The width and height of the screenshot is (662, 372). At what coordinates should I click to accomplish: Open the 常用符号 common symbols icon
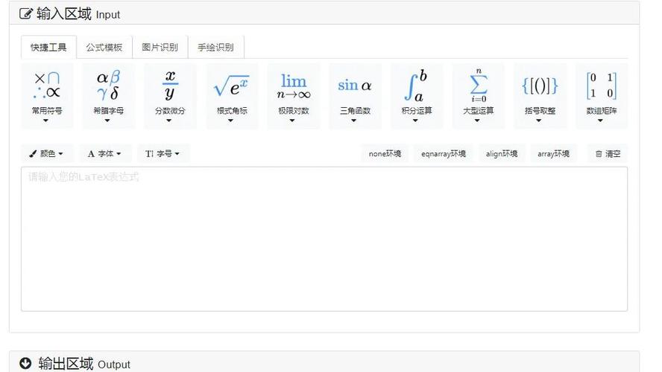coord(47,95)
